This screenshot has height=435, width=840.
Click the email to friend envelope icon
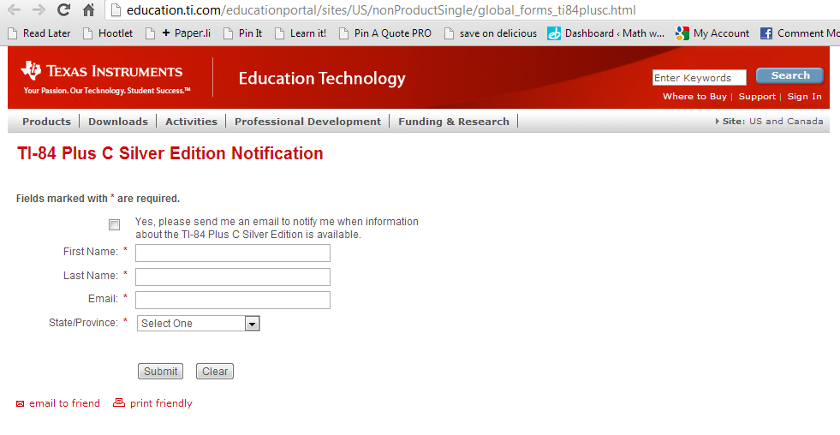point(21,404)
